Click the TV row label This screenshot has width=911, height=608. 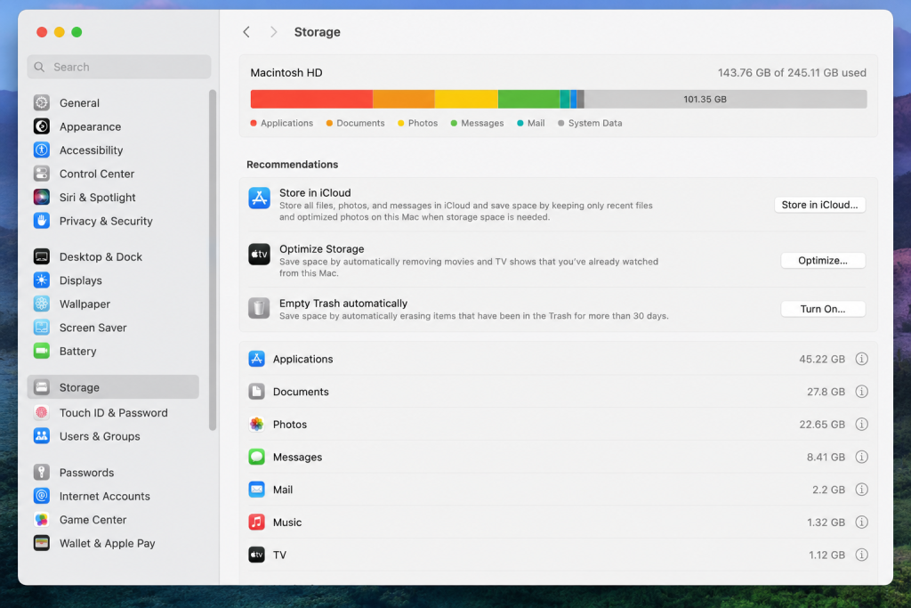pos(279,555)
